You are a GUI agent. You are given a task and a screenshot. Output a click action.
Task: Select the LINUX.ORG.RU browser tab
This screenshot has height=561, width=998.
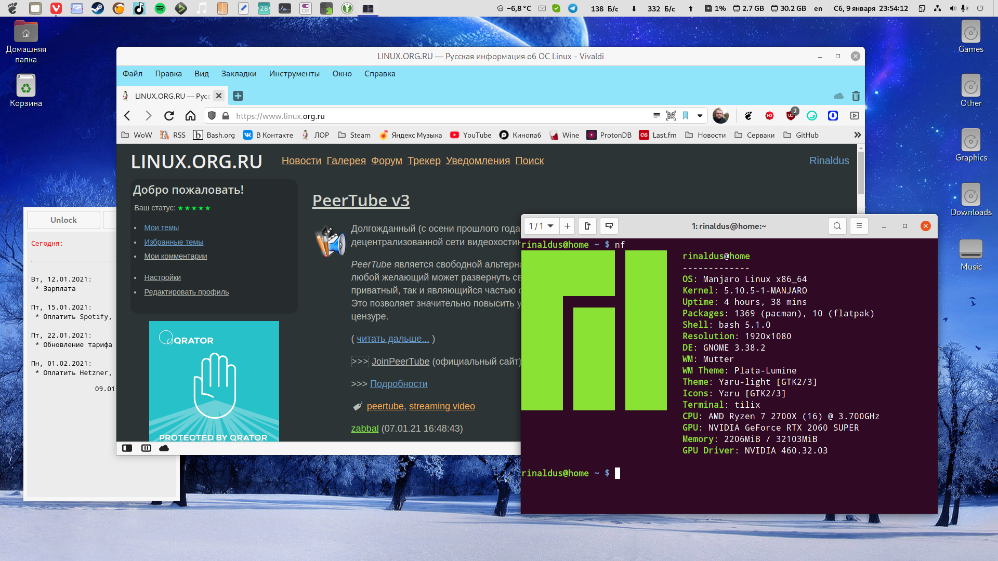[x=173, y=96]
